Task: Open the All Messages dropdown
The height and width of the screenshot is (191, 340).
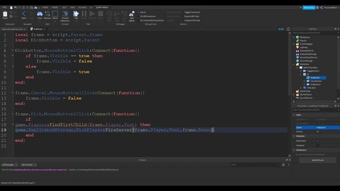Action: [x=10, y=165]
